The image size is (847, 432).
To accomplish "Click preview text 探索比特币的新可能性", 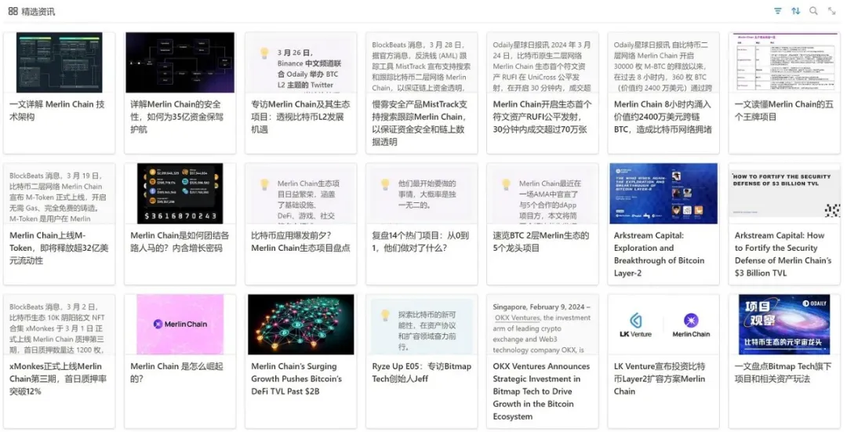I will (x=427, y=331).
